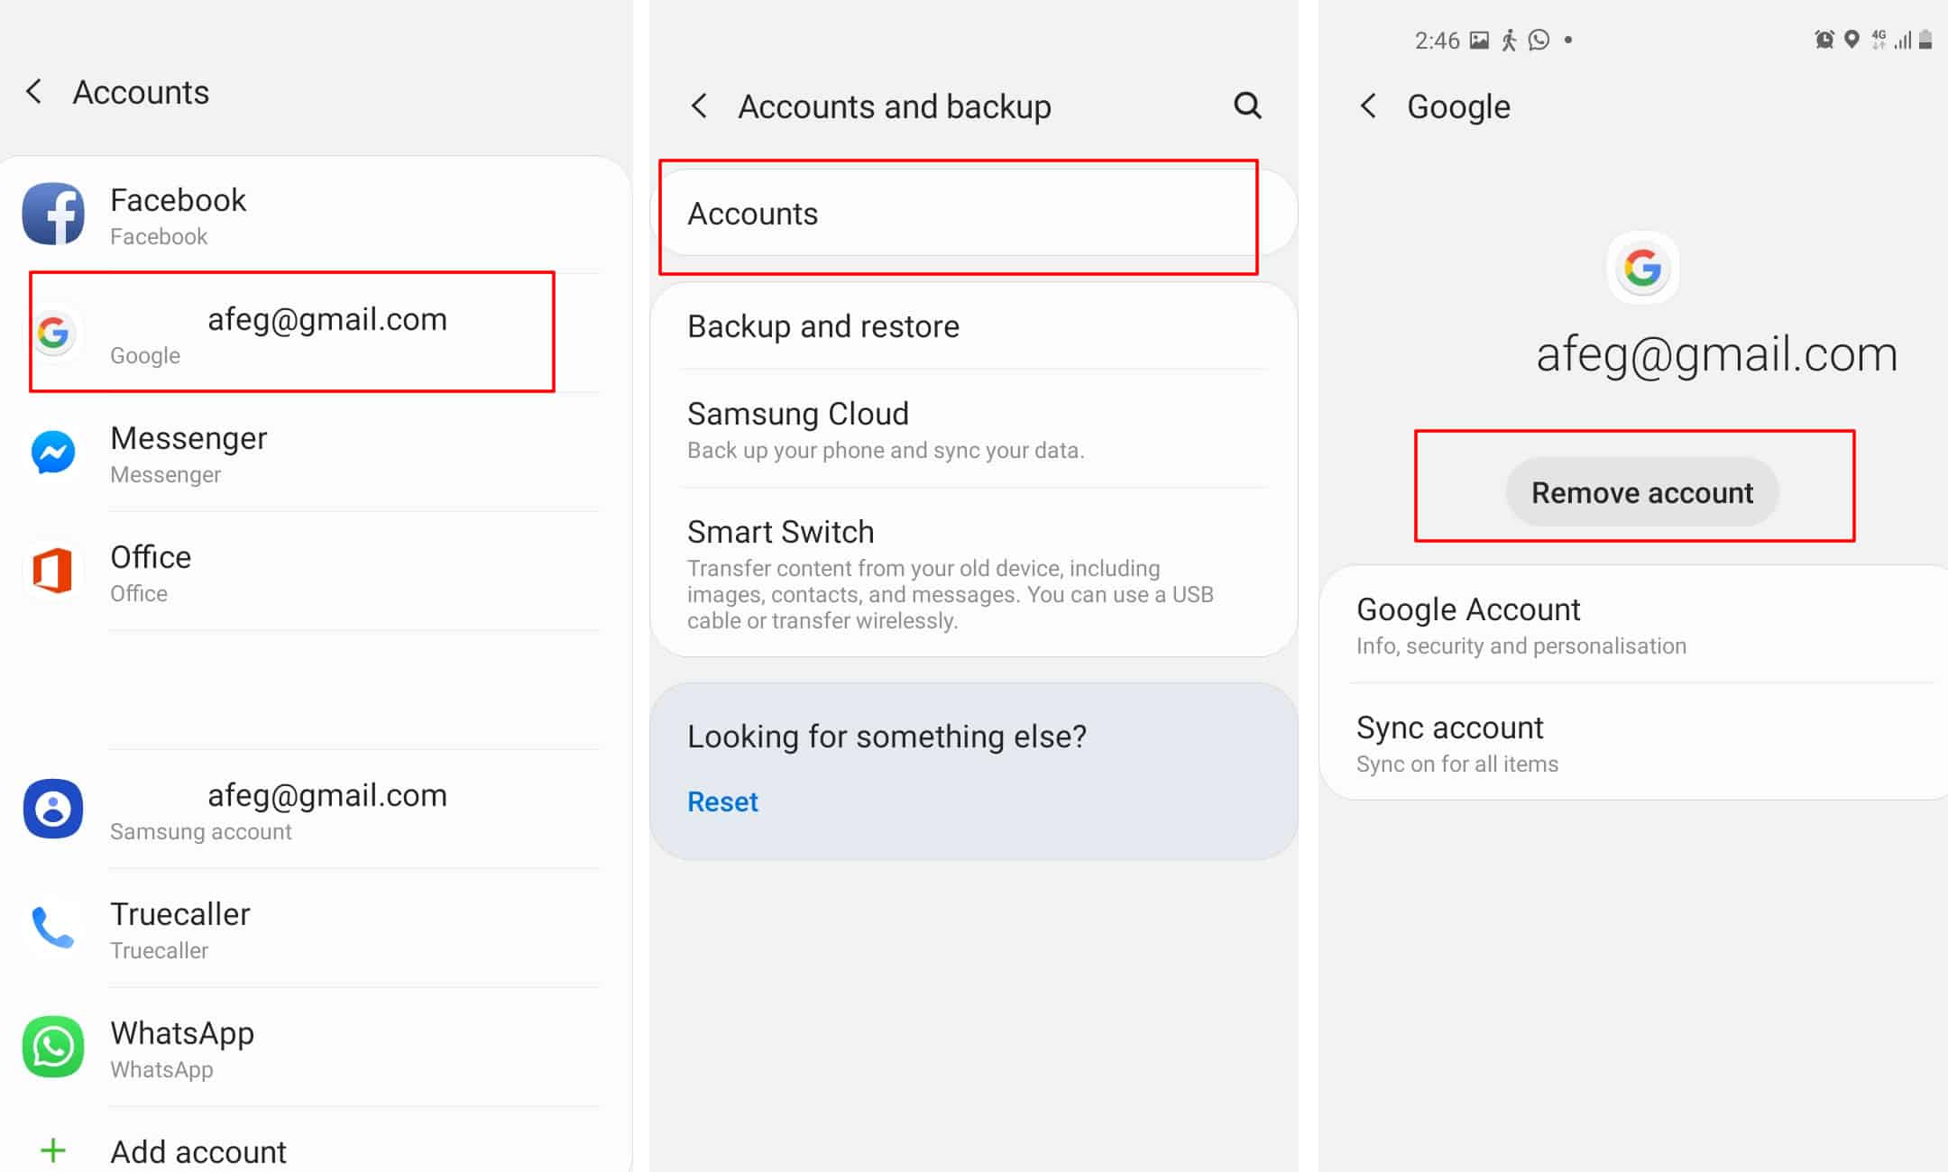
Task: Open the Truecaller account entry
Action: [x=316, y=928]
